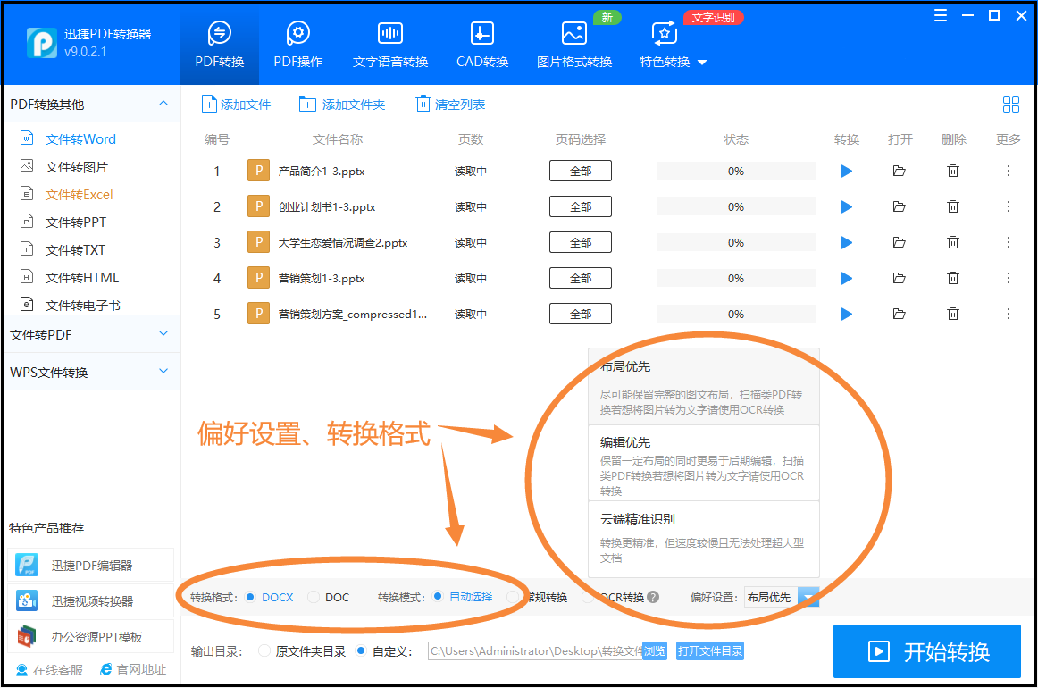
Task: Set page range 全部 for 大学生恋爱情况调查2.pptx
Action: tap(581, 243)
